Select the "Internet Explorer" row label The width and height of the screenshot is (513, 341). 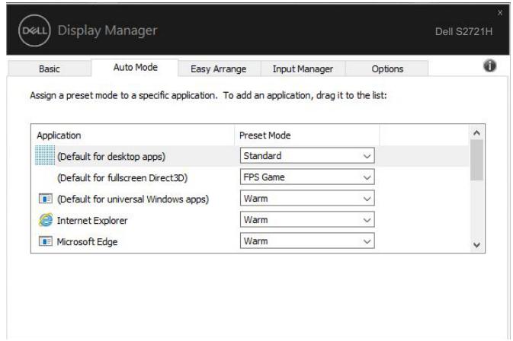(92, 221)
